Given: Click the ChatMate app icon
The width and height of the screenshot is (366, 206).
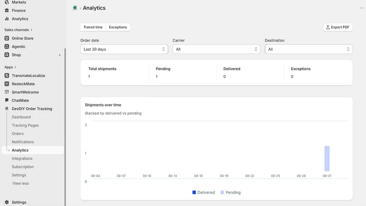Looking at the screenshot, I should click(x=7, y=100).
